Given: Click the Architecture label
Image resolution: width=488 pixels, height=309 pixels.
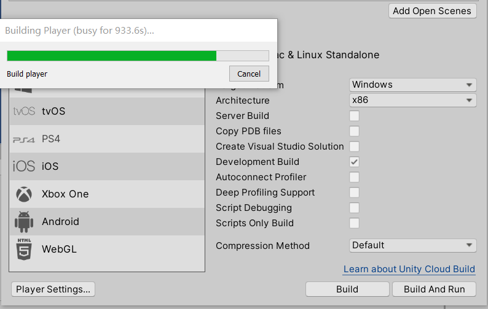Looking at the screenshot, I should (x=243, y=101).
